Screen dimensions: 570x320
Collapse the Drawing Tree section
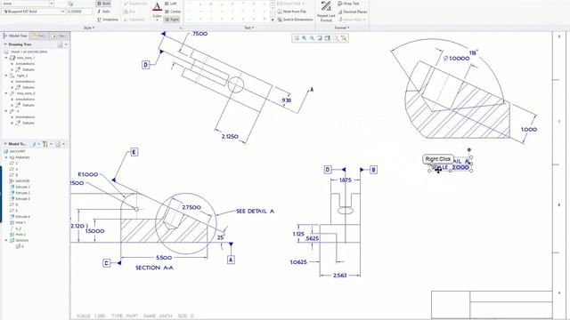coord(5,44)
